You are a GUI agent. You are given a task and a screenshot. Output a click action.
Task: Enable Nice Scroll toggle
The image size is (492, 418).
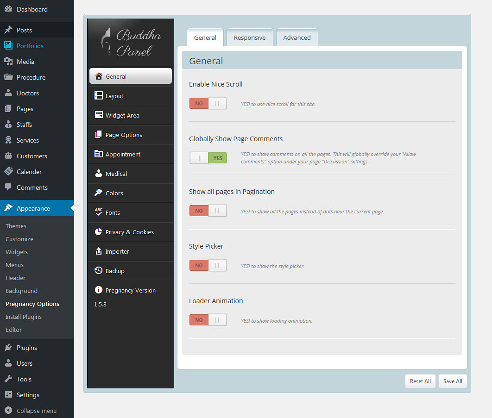pyautogui.click(x=208, y=103)
